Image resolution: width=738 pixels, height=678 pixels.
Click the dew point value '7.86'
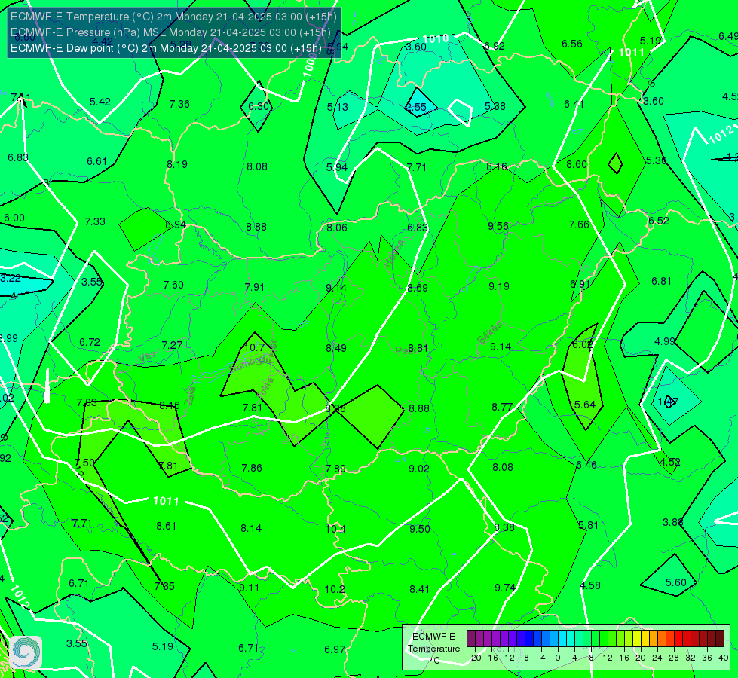click(x=252, y=468)
